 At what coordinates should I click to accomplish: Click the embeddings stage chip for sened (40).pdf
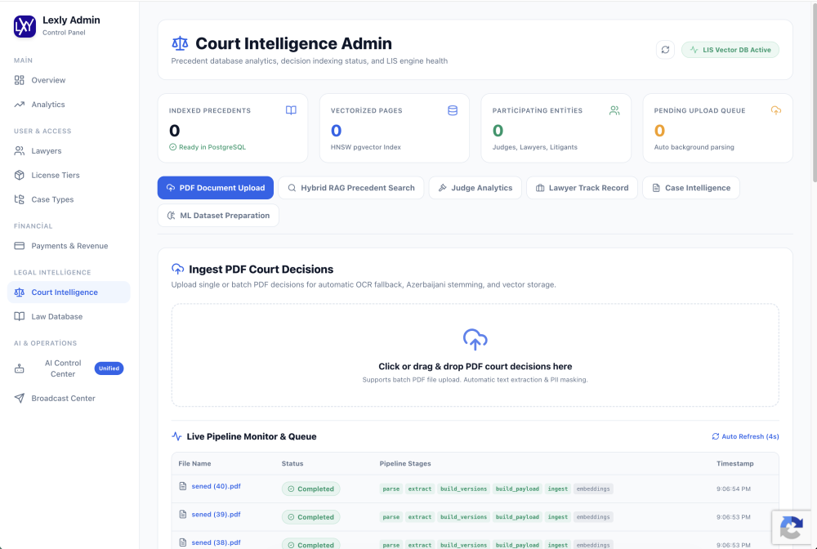[593, 489]
